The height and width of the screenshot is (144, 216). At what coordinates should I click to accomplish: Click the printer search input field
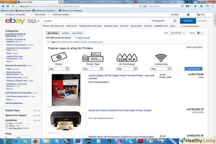tap(95, 21)
